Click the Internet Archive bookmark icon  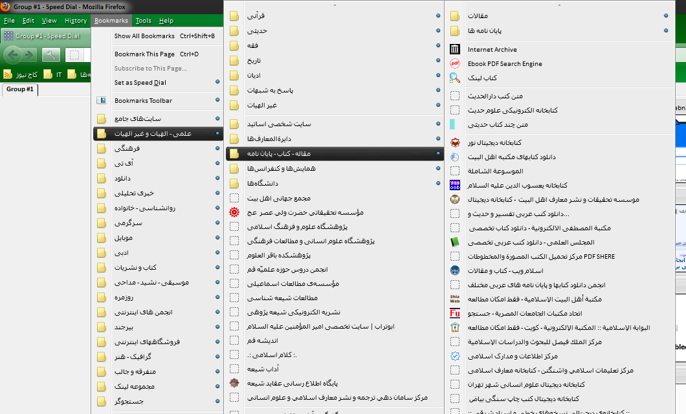point(455,49)
